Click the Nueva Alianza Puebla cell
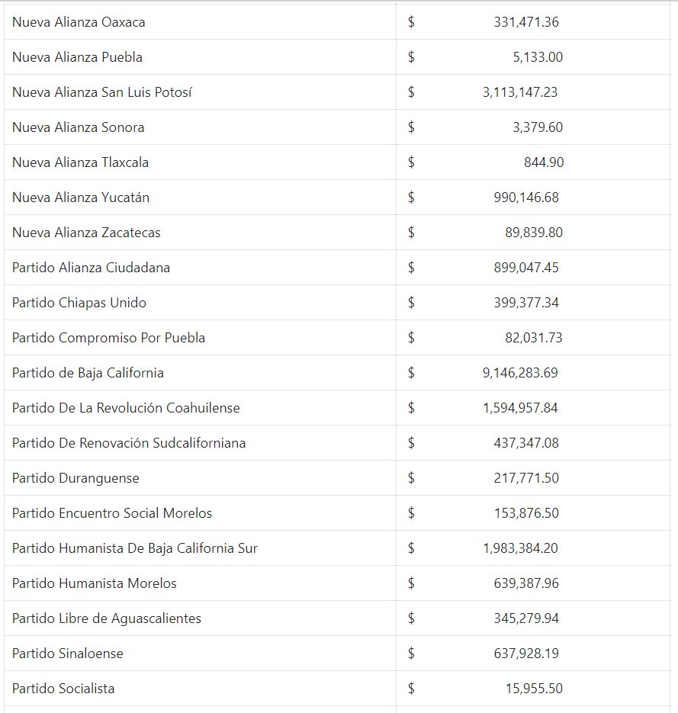Image resolution: width=678 pixels, height=713 pixels. (77, 57)
